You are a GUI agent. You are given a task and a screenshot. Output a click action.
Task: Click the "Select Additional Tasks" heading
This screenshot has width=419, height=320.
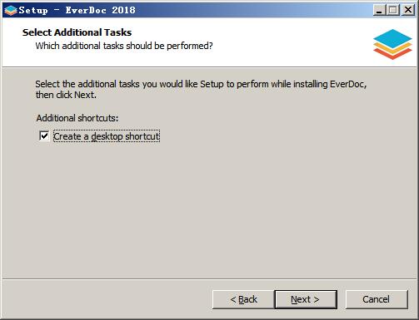point(77,32)
